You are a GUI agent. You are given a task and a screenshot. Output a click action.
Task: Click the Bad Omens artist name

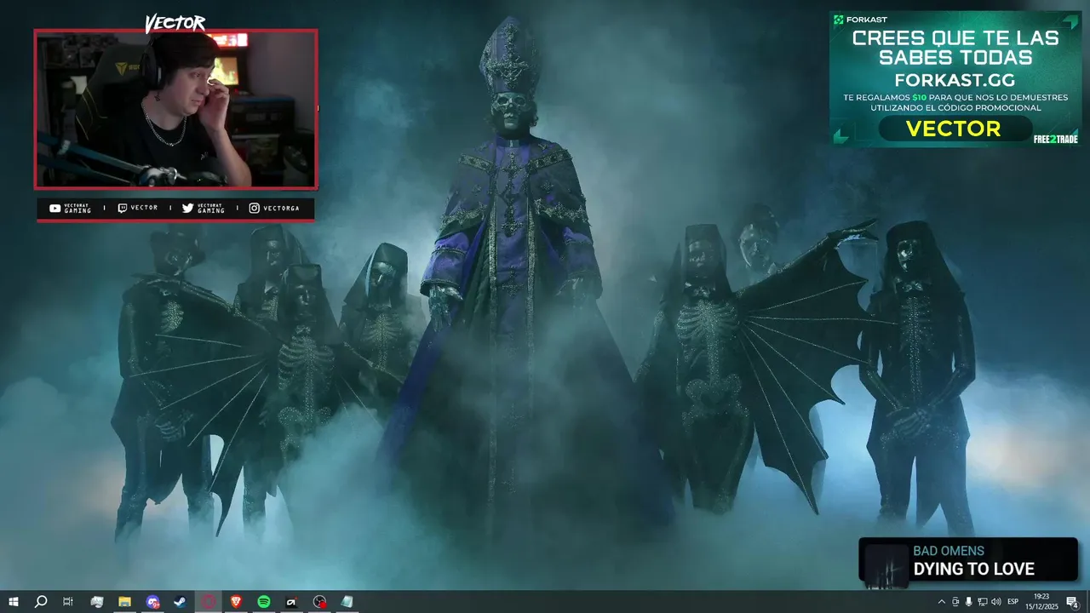(x=949, y=551)
